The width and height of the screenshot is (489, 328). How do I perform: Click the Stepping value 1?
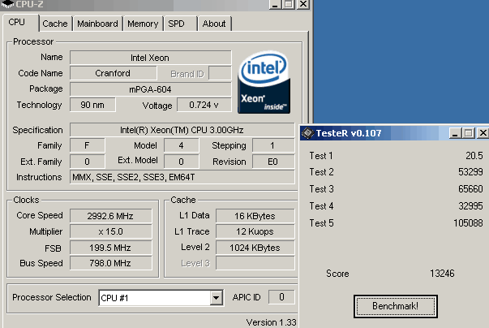pyautogui.click(x=272, y=145)
